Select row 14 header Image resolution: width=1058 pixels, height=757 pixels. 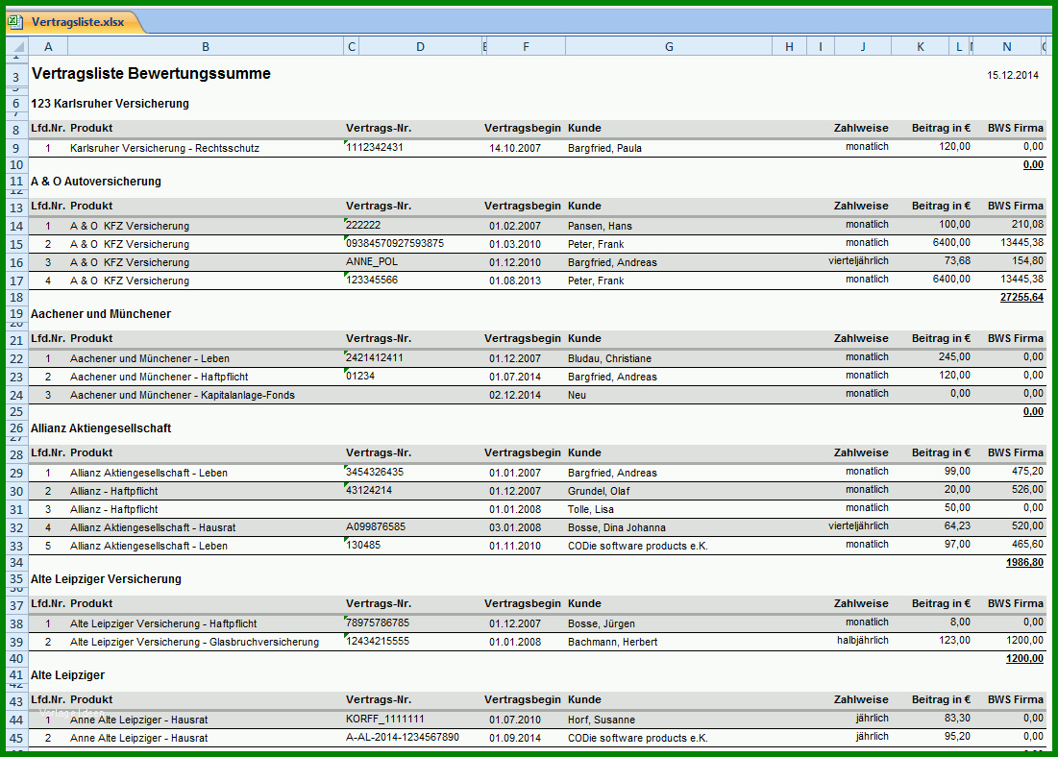[16, 226]
